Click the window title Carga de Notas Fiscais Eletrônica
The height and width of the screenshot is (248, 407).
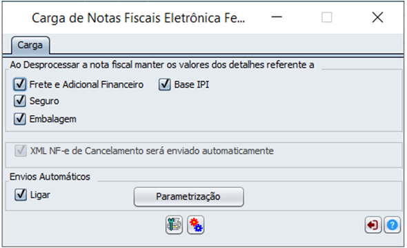tap(139, 18)
